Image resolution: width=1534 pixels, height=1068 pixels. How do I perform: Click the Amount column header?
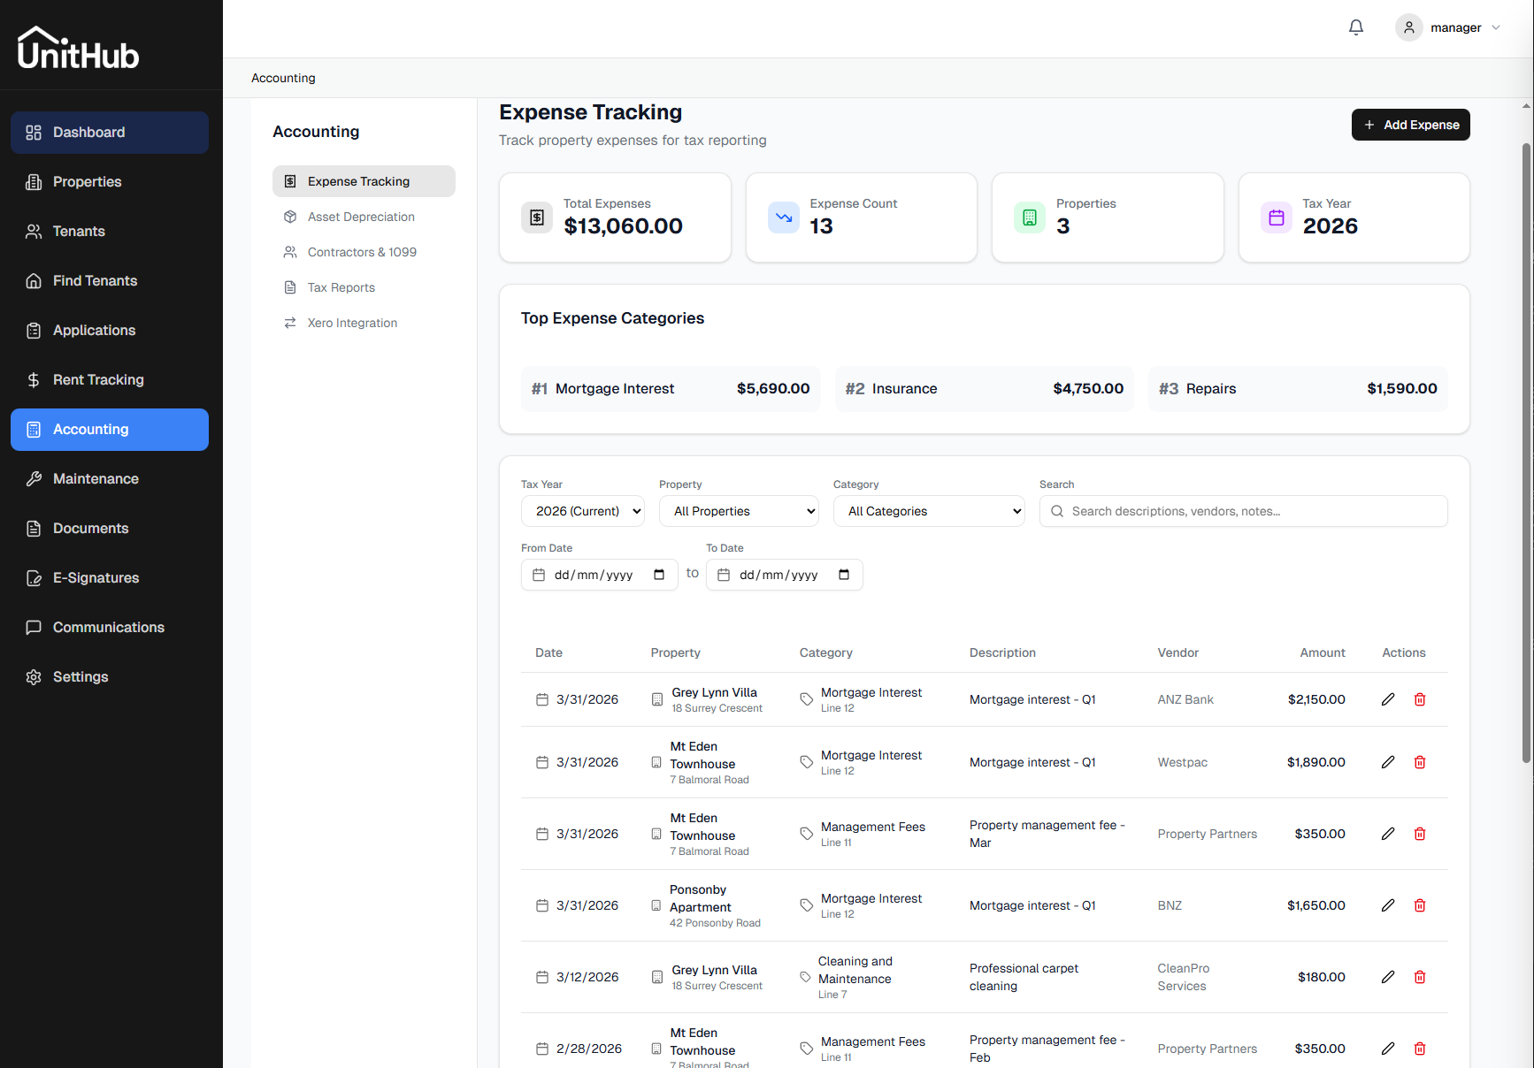point(1323,652)
